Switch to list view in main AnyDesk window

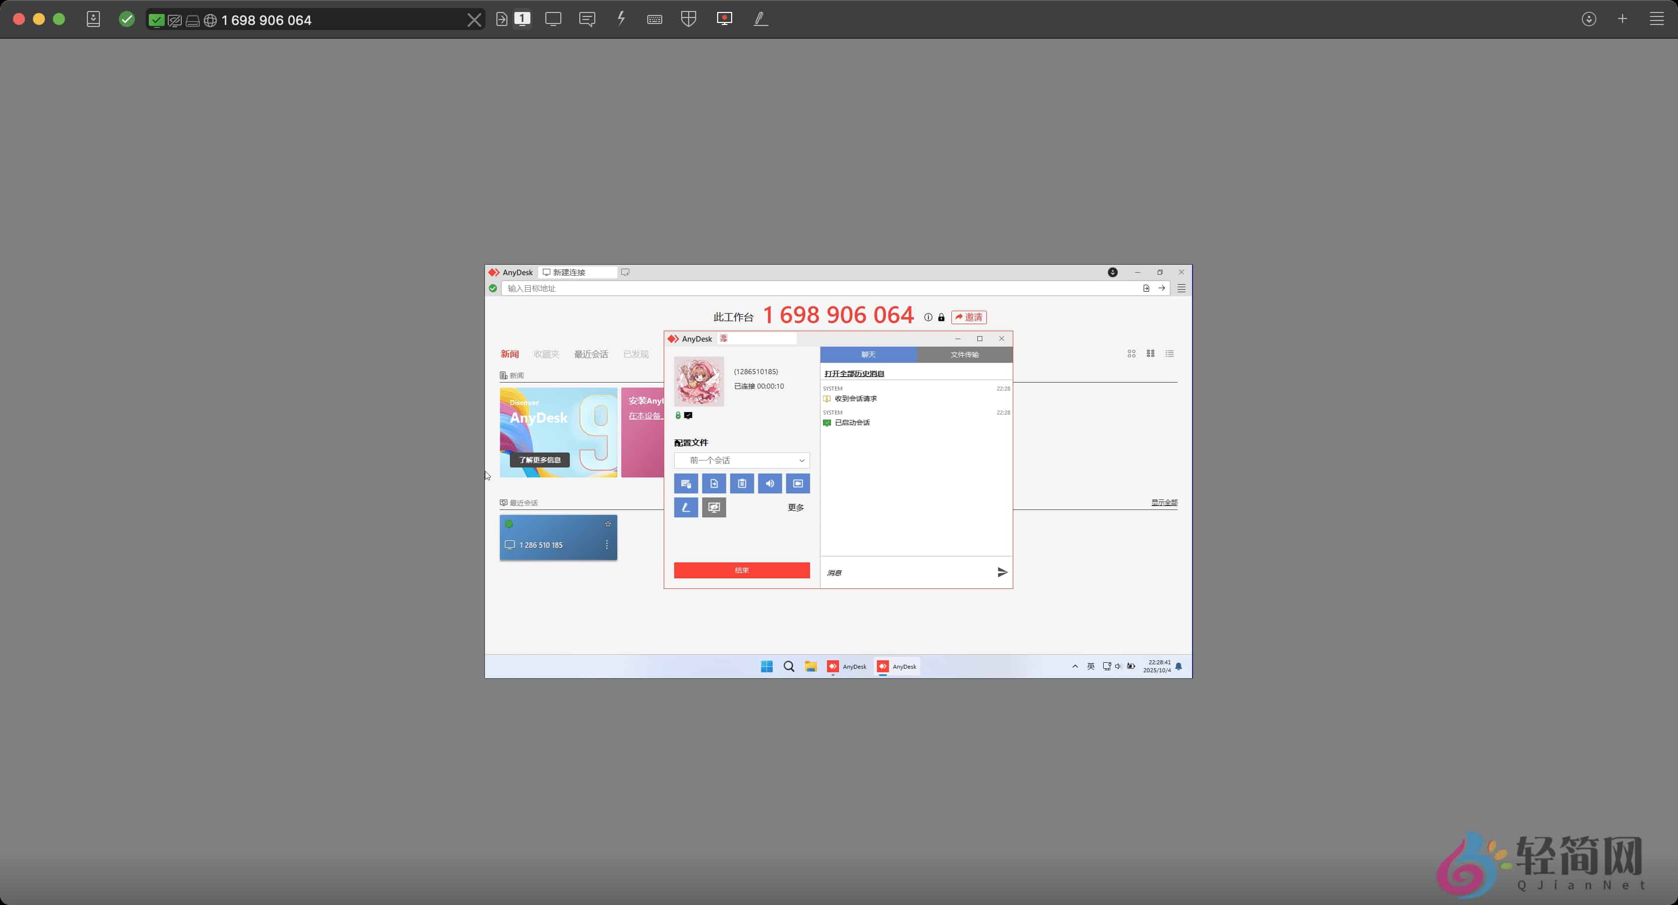pos(1170,354)
